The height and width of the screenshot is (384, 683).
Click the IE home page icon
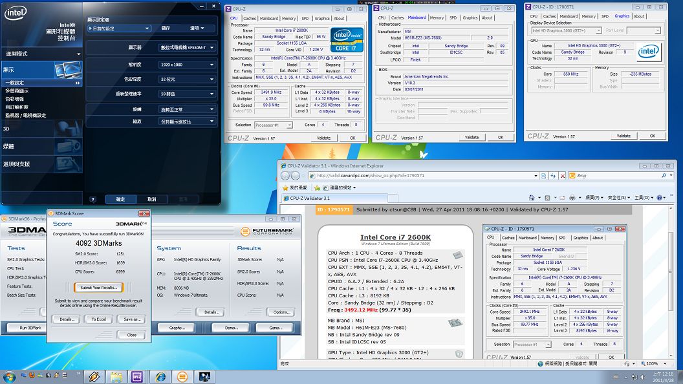click(532, 198)
